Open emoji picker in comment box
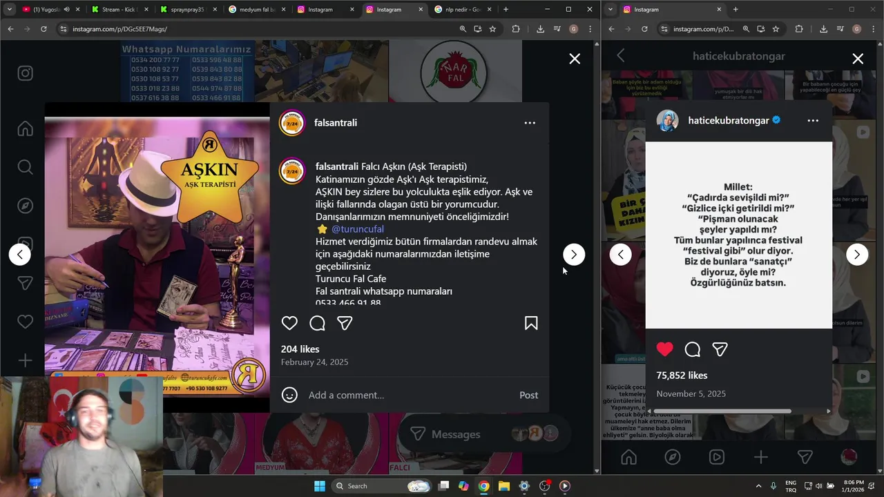Image resolution: width=884 pixels, height=497 pixels. (289, 395)
